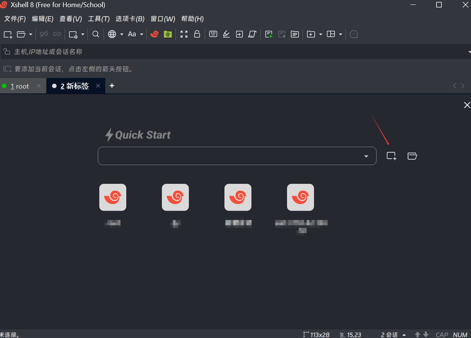Click the Disconnect broken-link toolbar icon

44,34
